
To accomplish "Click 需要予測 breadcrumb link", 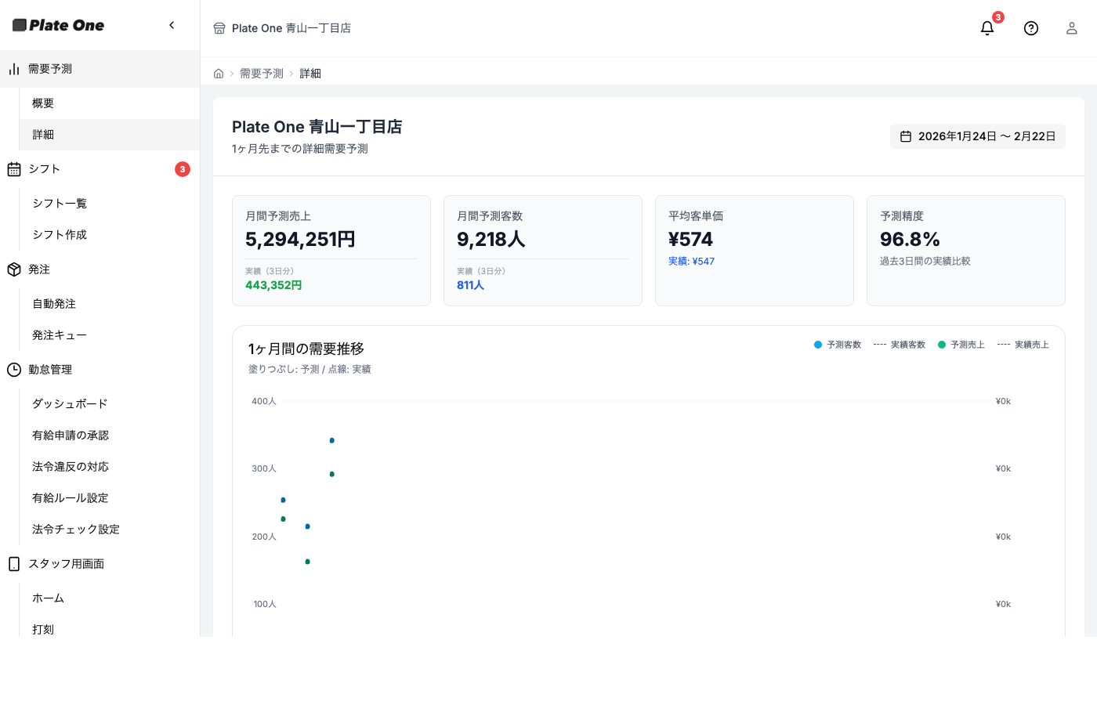I will click(x=262, y=74).
